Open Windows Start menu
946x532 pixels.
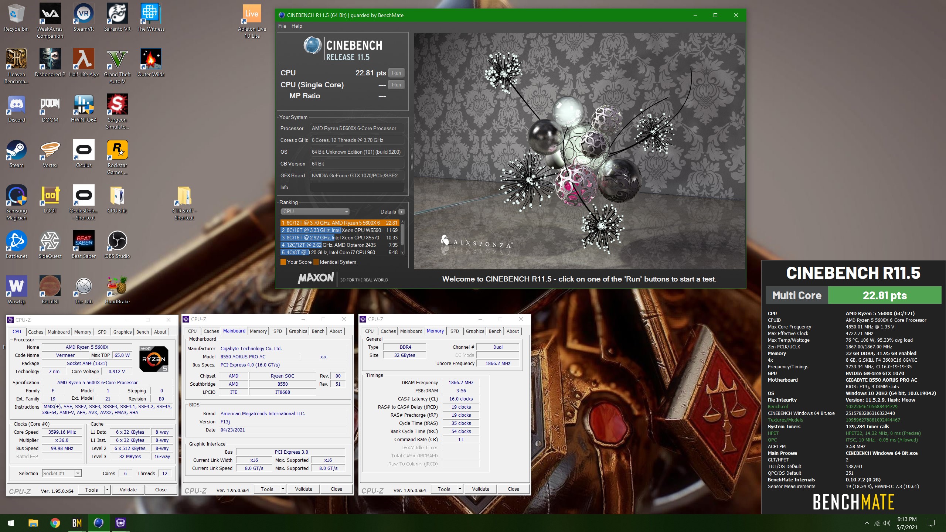pos(11,523)
